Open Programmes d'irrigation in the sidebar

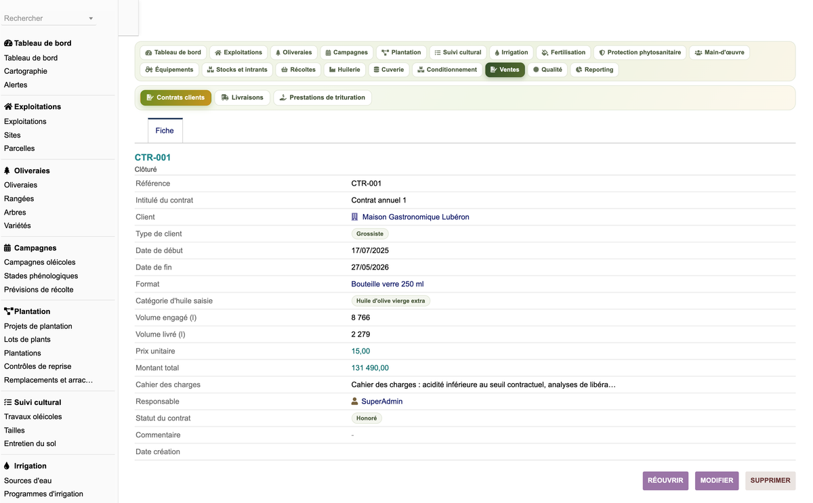pos(43,494)
